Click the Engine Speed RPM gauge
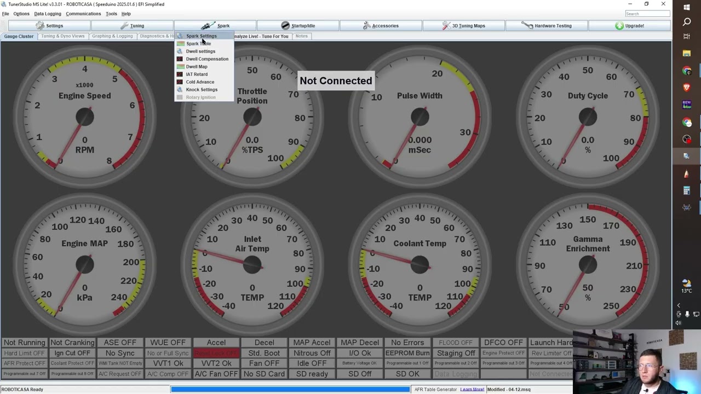 pos(84,116)
